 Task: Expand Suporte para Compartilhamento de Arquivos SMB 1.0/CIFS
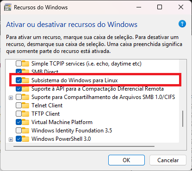(11, 98)
